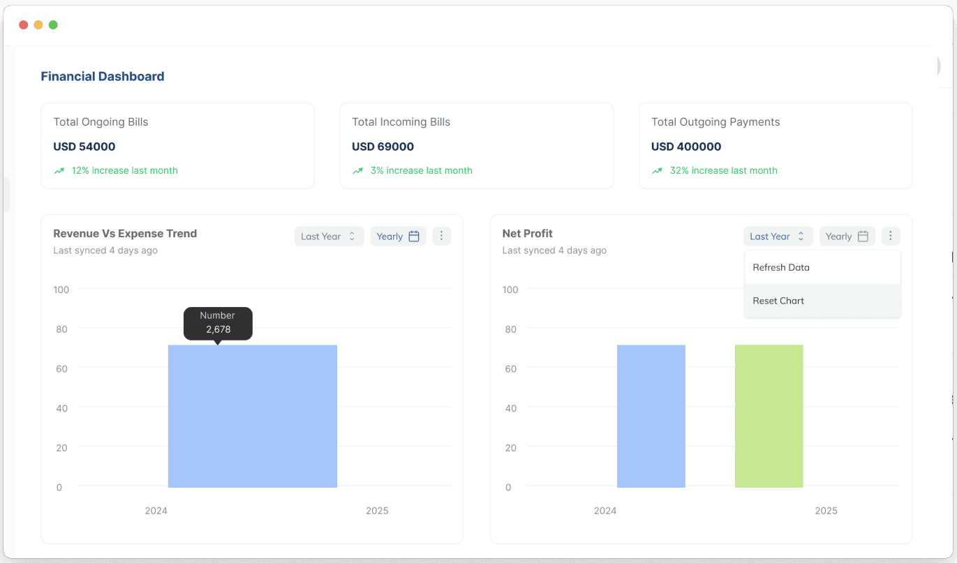Click the green macOS window zoom button
Viewport: 957px width, 563px height.
[53, 25]
